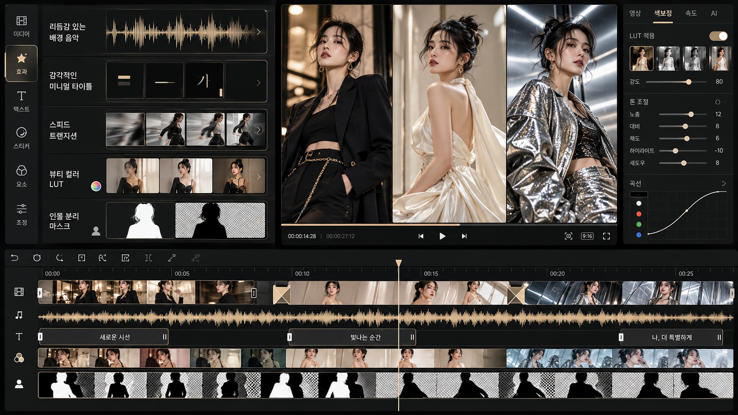Image resolution: width=738 pixels, height=415 pixels.
Task: Expand the 미니멀 타이틀 row arrow
Action: click(x=259, y=83)
